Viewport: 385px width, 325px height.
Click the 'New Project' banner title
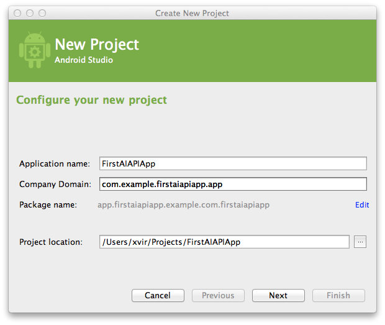(x=97, y=45)
